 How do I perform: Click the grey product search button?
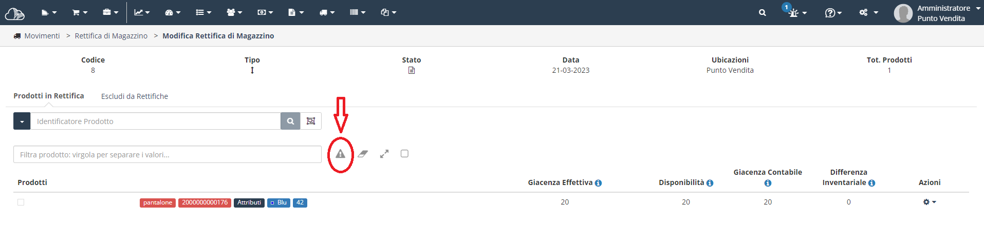[290, 121]
